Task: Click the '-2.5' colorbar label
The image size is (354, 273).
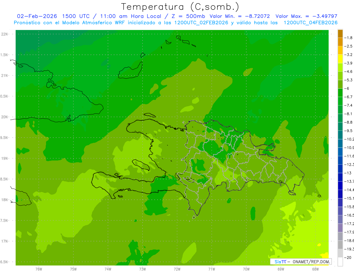Action: pos(348,46)
